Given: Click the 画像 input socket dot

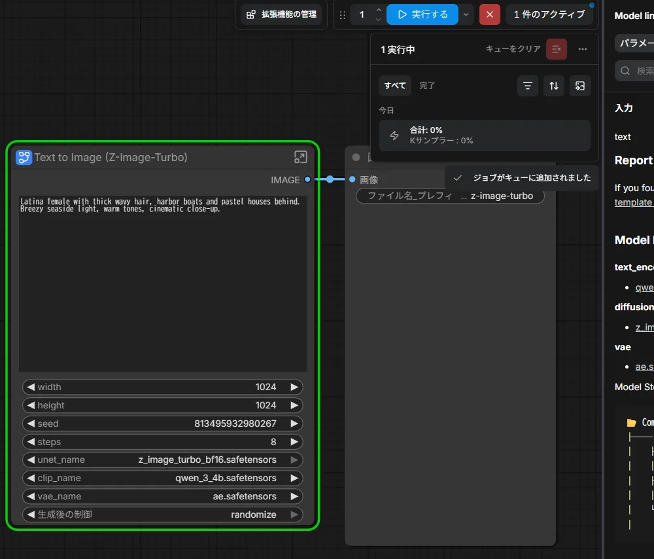Looking at the screenshot, I should [353, 179].
